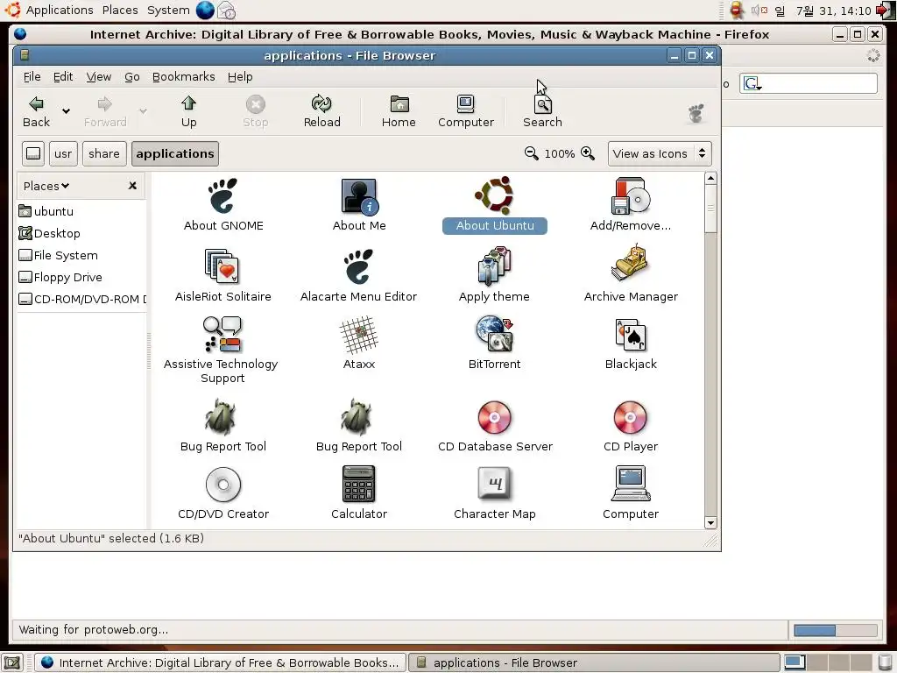Reload the current folder

tap(321, 111)
